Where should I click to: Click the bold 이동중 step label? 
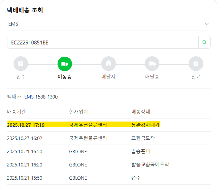point(65,77)
